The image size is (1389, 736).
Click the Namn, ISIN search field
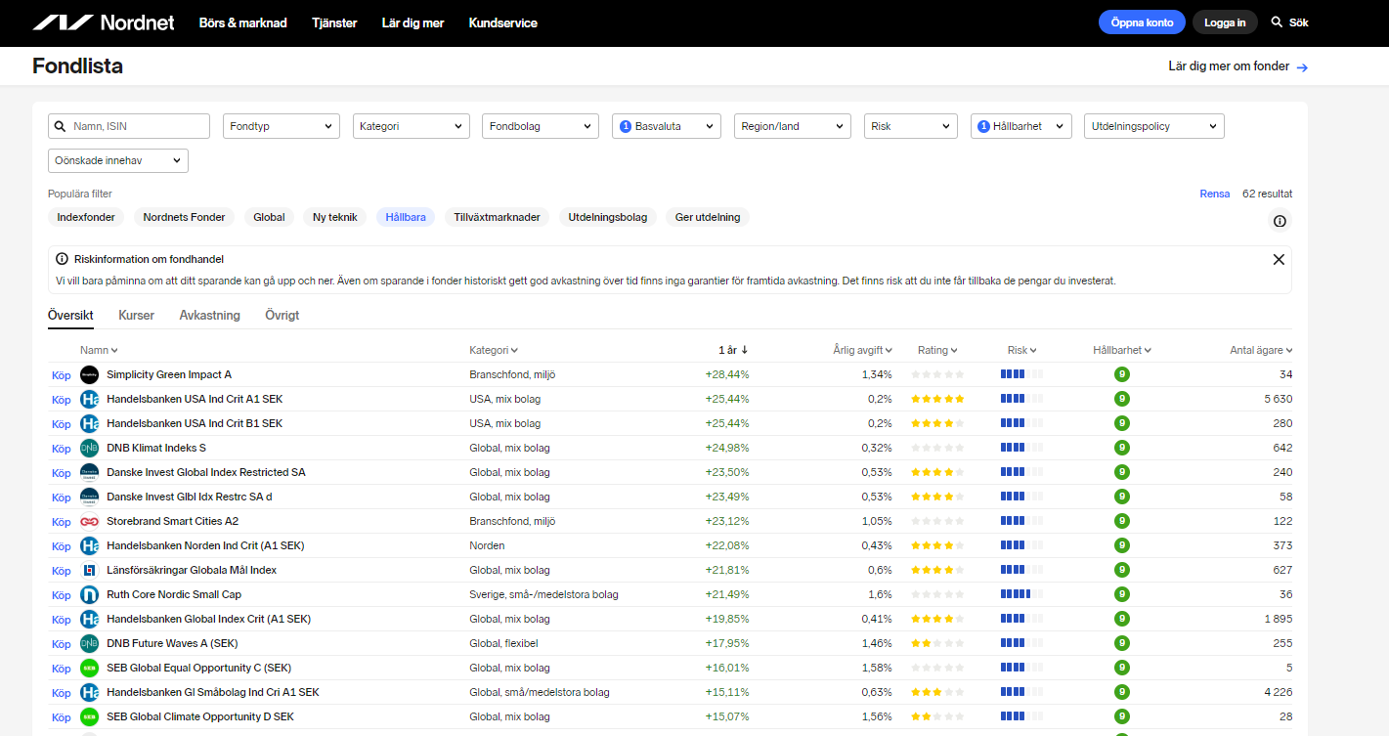(137, 126)
